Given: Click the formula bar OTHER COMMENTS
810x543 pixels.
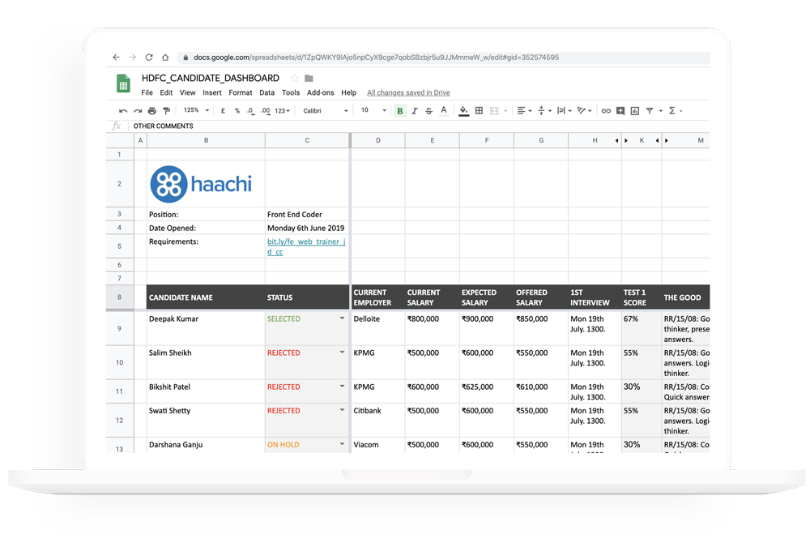Looking at the screenshot, I should tap(164, 126).
